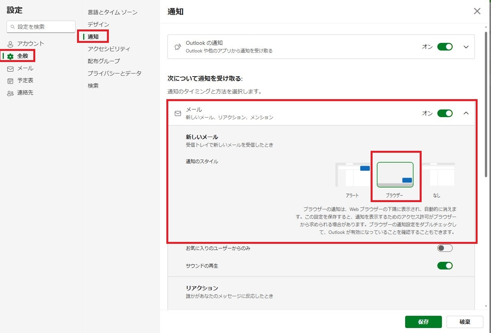Disable the サウンドの再生 toggle
Viewport: 491px width, 333px height.
click(x=445, y=266)
